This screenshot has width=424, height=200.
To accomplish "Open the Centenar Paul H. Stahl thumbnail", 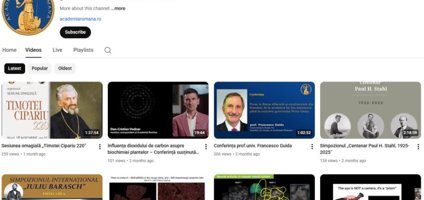I will [370, 110].
